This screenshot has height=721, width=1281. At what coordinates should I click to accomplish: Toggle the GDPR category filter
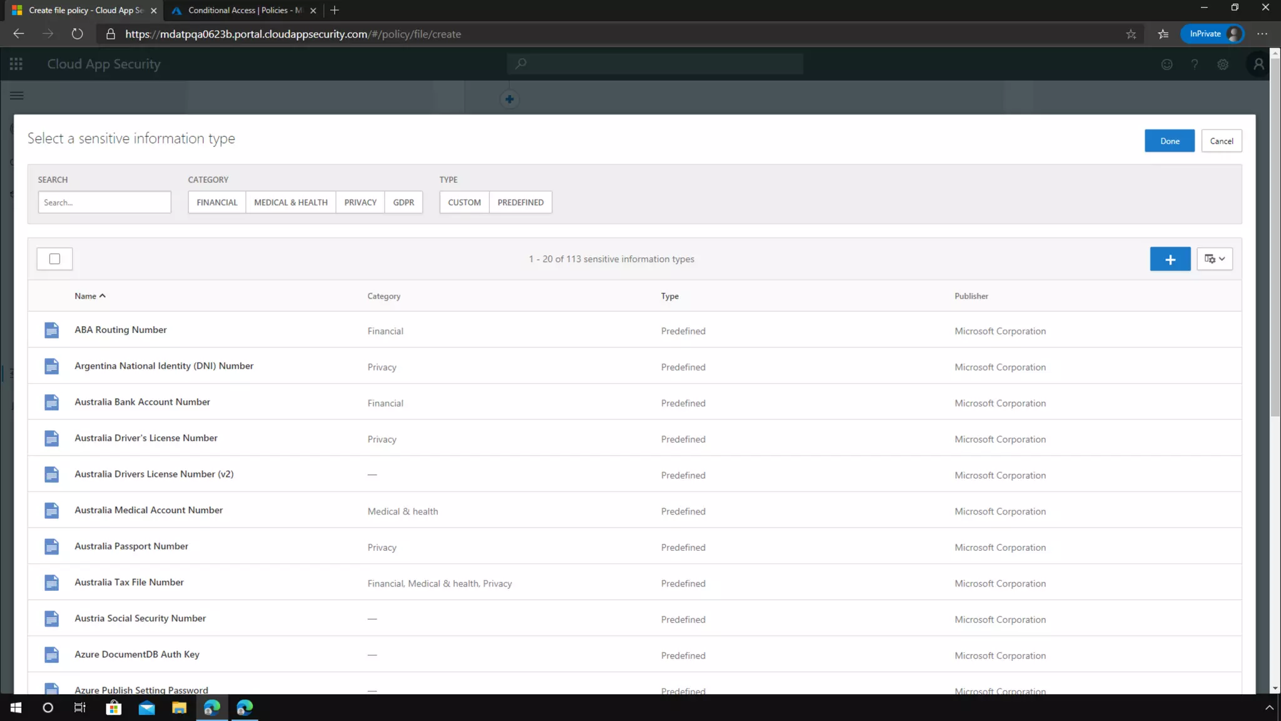point(403,202)
